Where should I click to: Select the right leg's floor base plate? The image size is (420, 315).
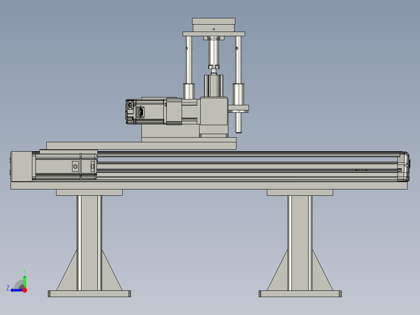300,294
